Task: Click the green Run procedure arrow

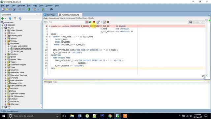Action: click(90, 22)
